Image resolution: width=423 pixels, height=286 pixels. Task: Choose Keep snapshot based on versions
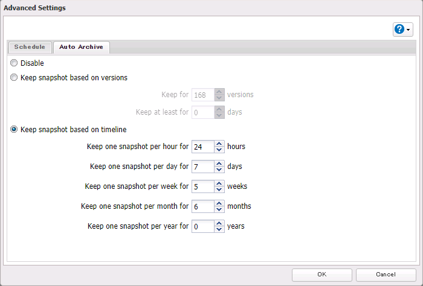point(14,78)
